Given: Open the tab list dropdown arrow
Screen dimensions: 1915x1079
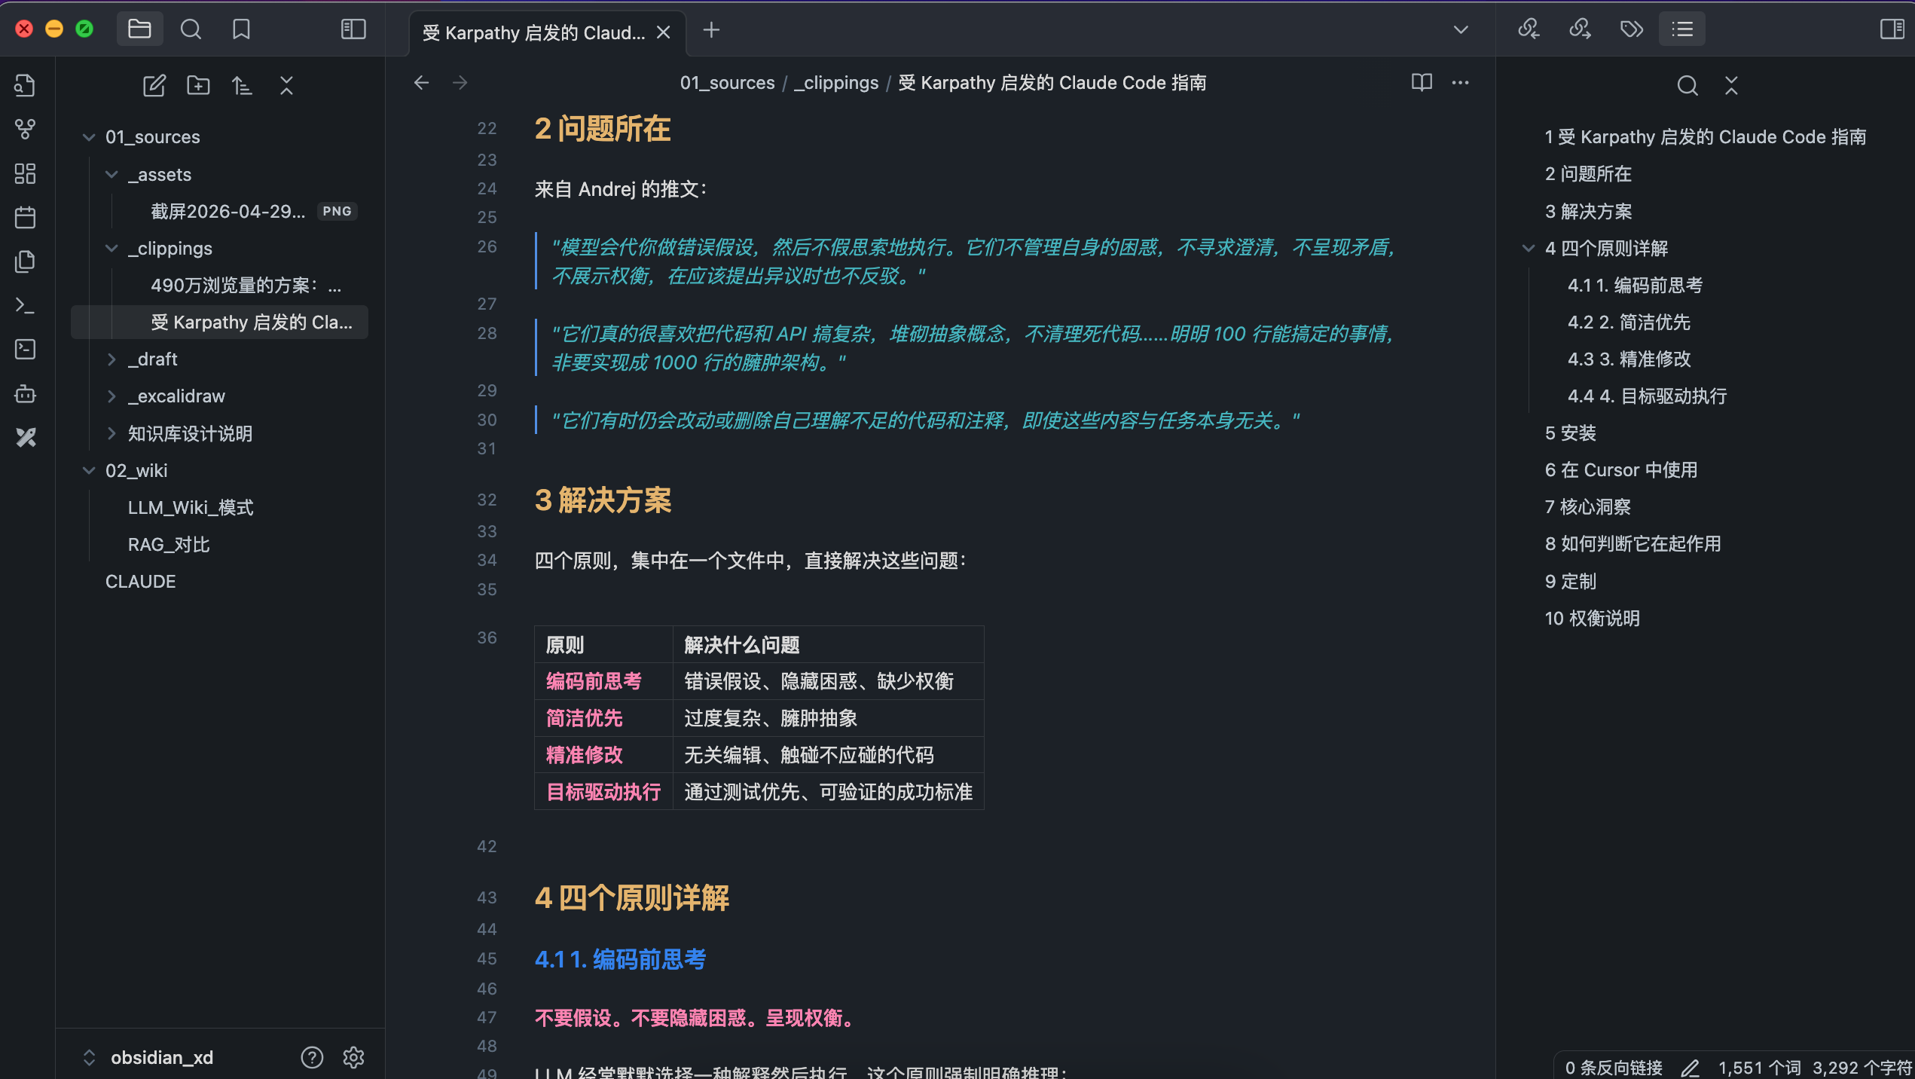Looking at the screenshot, I should 1460,29.
